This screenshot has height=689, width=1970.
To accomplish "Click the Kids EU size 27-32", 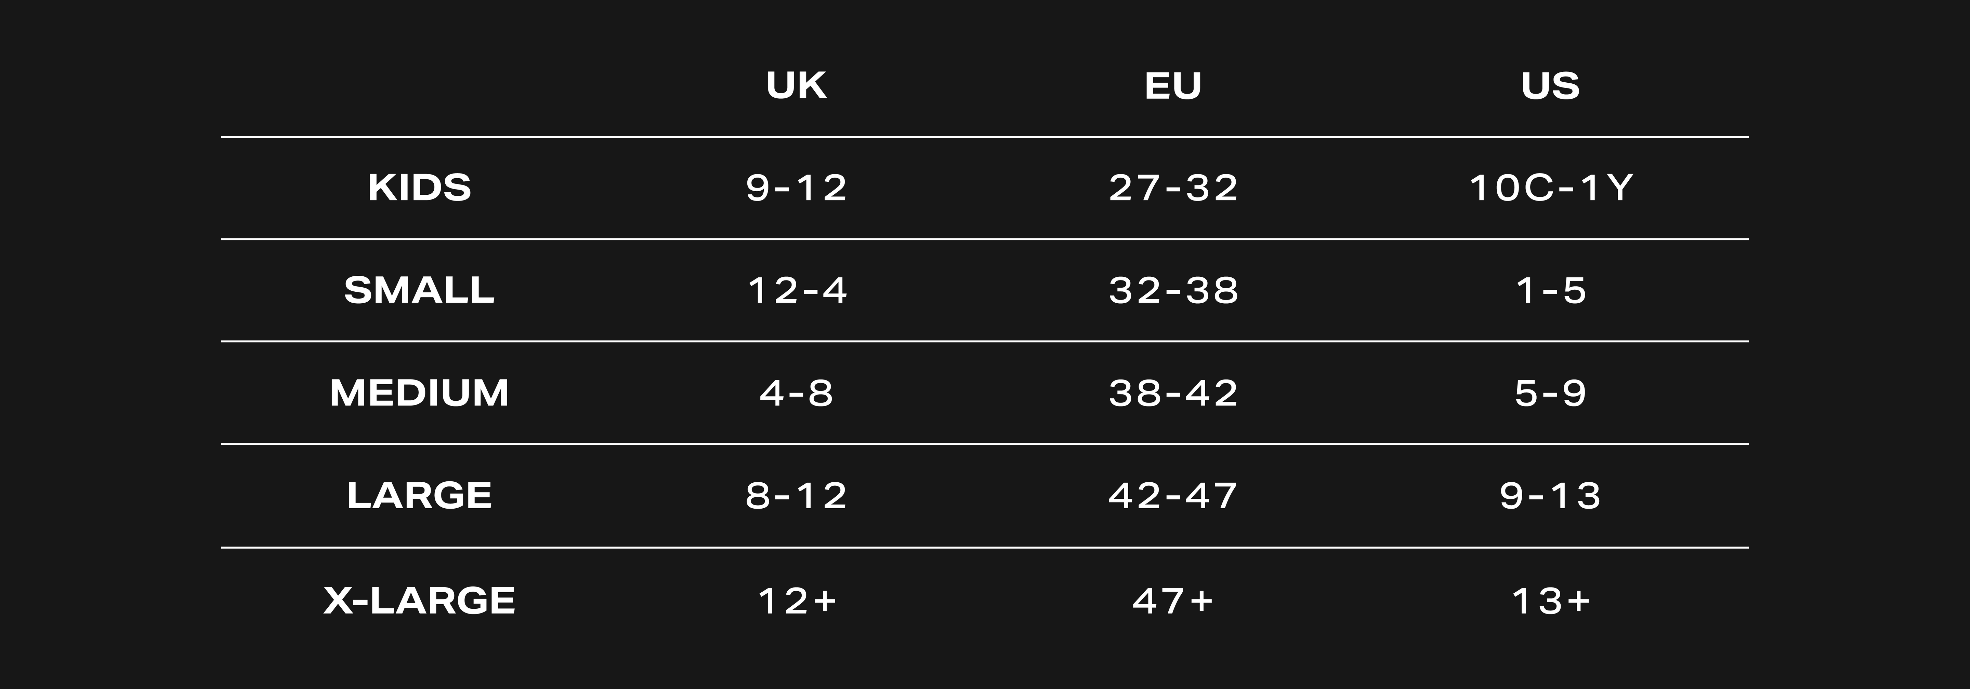I will (1173, 188).
